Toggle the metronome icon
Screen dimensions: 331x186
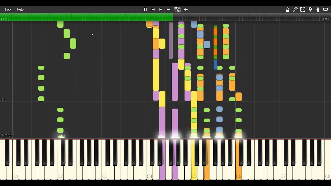pyautogui.click(x=287, y=9)
